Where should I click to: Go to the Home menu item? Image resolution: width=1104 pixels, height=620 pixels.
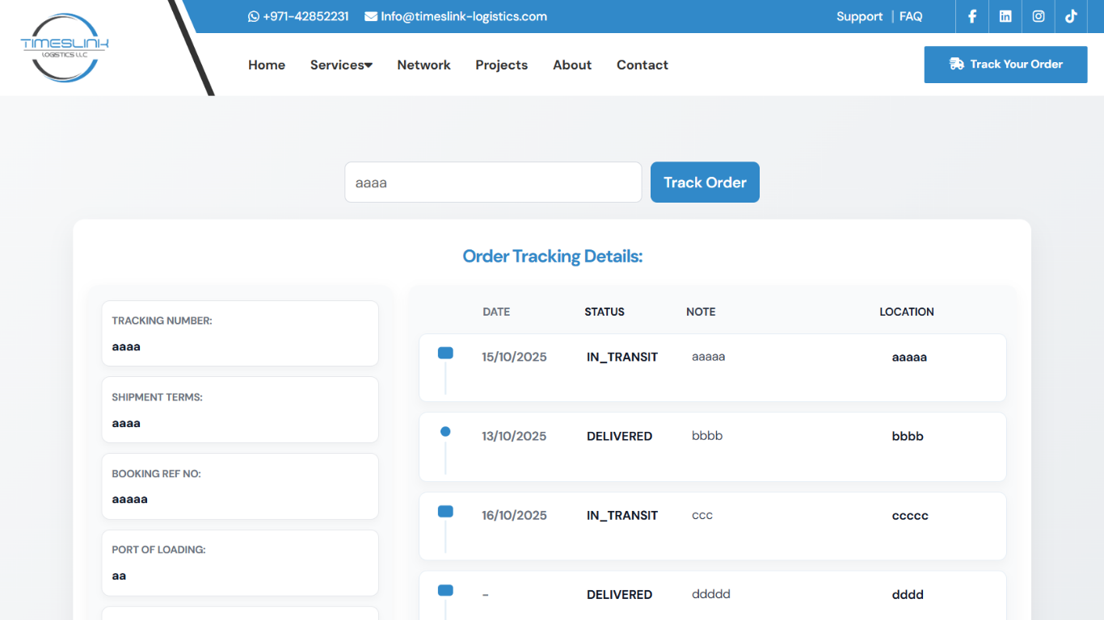(267, 65)
